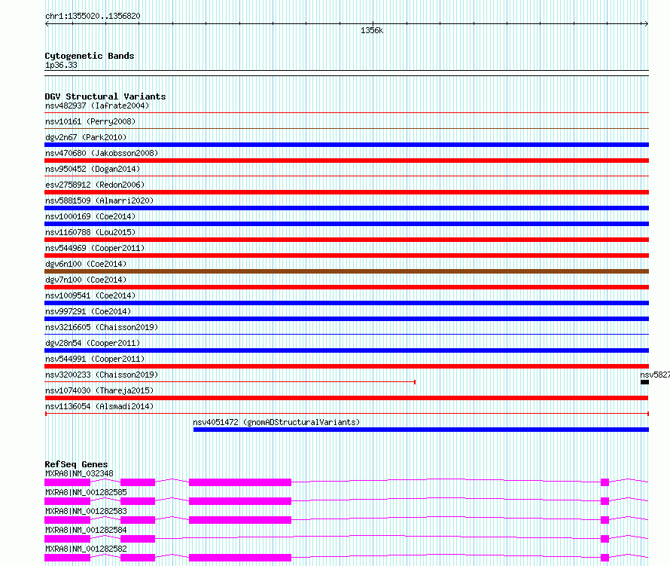This screenshot has width=670, height=566.
Task: Click the nsv4051472 gnomAD blue variant bar
Action: click(421, 430)
